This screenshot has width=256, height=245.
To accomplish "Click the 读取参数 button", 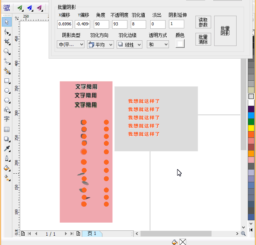I will tap(203, 22).
